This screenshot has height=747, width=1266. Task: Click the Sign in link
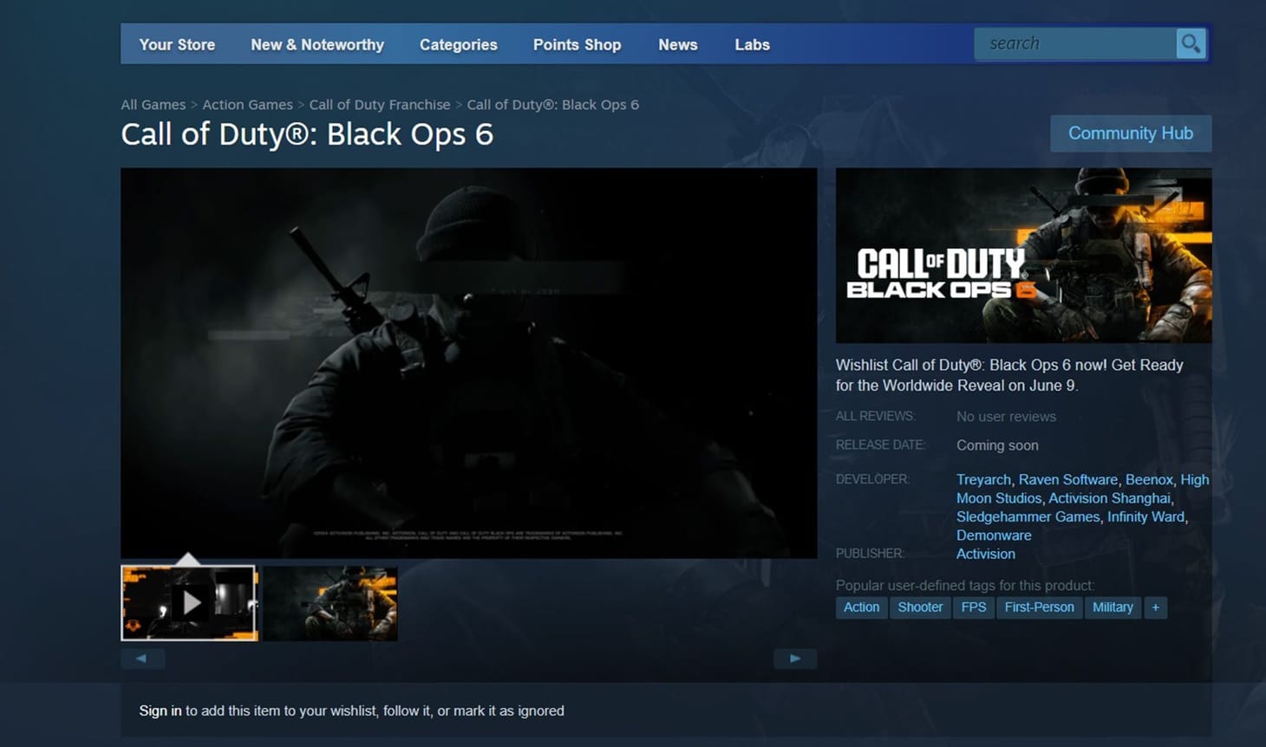pyautogui.click(x=160, y=711)
